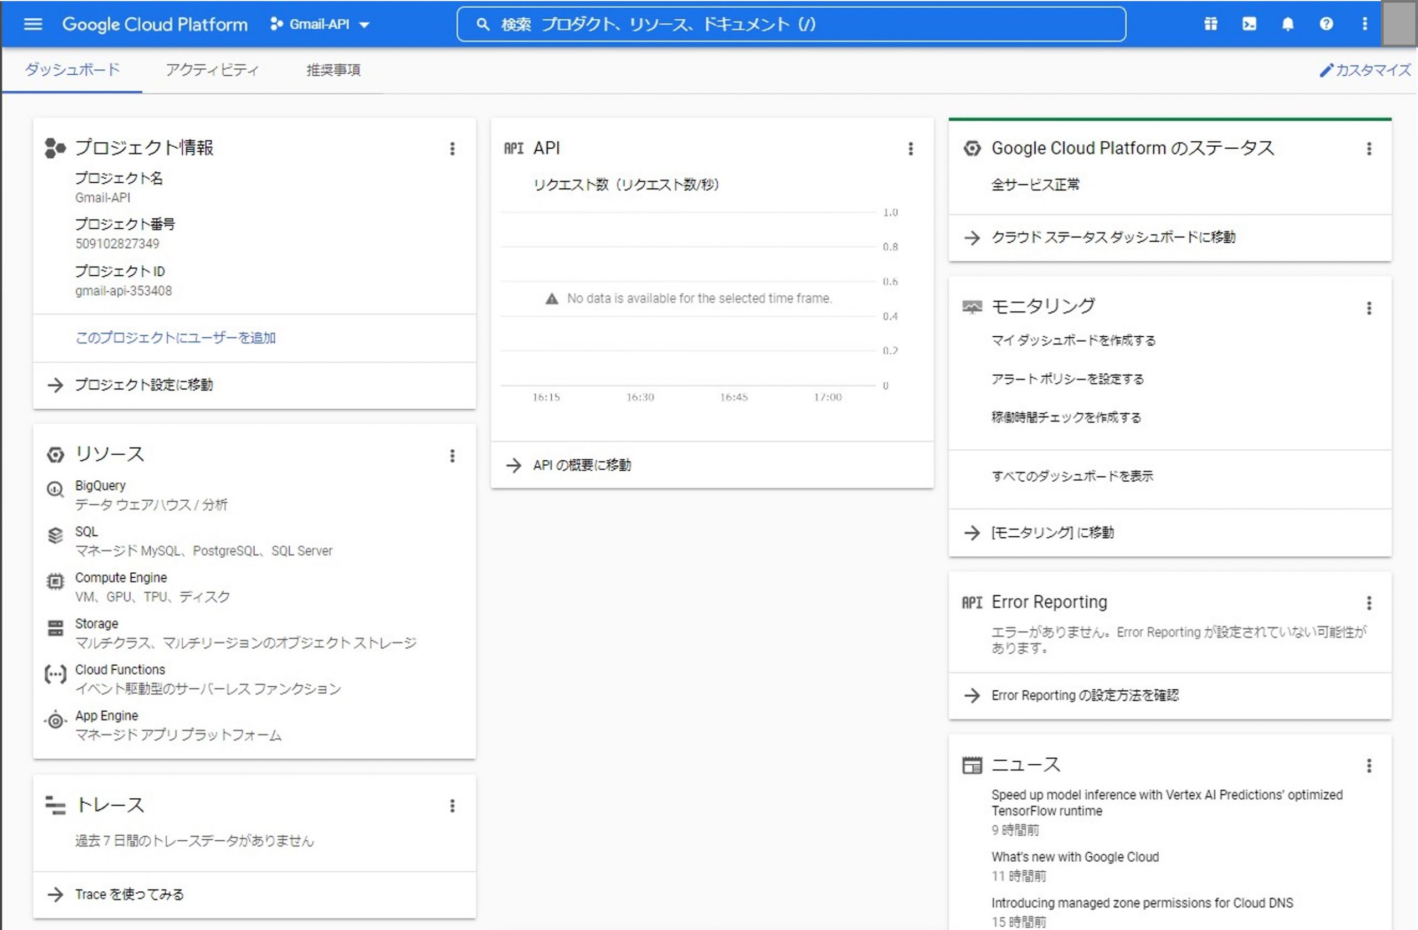Open the hamburger navigation menu

(33, 24)
